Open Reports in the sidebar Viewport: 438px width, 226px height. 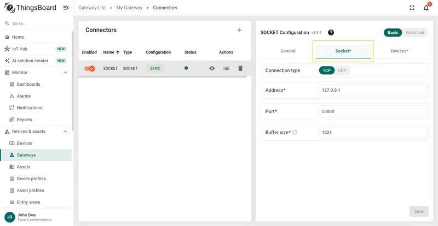tap(36, 120)
